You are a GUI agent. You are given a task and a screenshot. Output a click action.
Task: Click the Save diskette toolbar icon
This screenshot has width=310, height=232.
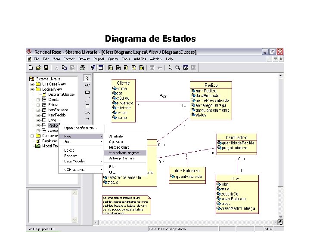tap(46, 68)
